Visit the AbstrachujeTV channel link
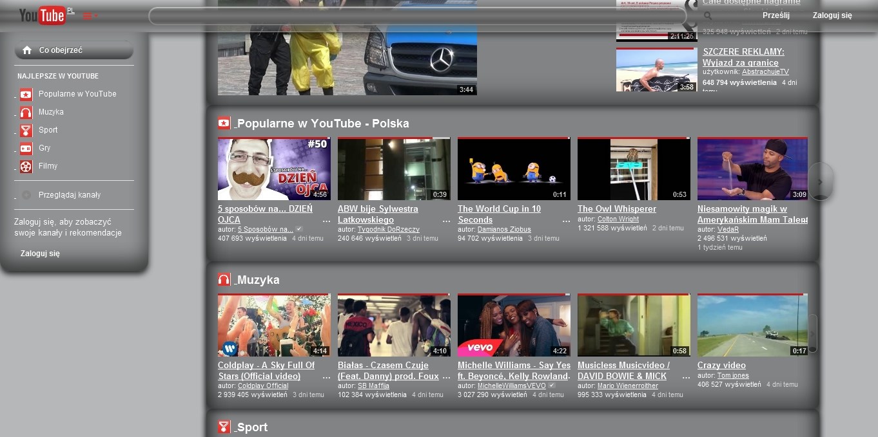The width and height of the screenshot is (878, 437). coord(765,72)
